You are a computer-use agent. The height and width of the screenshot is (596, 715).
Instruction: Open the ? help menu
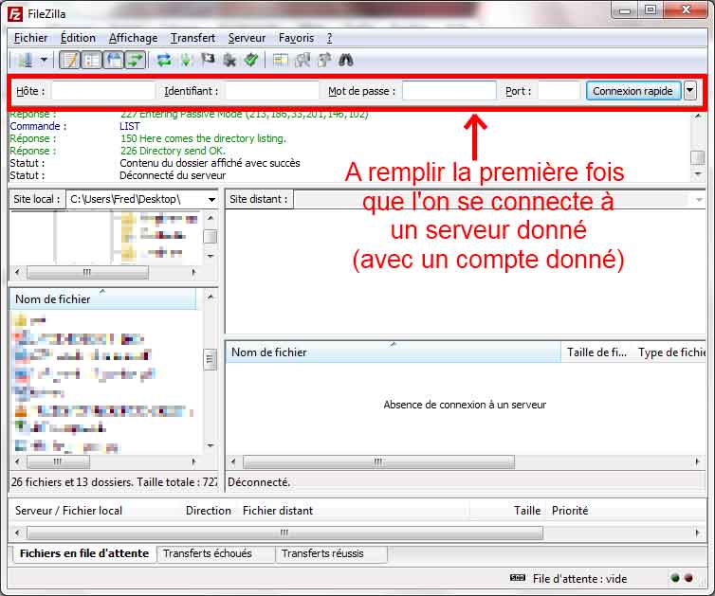pos(329,38)
